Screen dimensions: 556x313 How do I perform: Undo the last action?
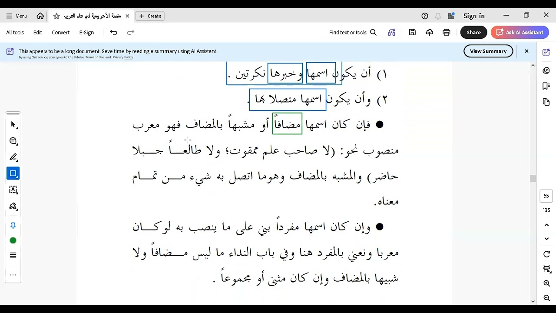coord(114,32)
